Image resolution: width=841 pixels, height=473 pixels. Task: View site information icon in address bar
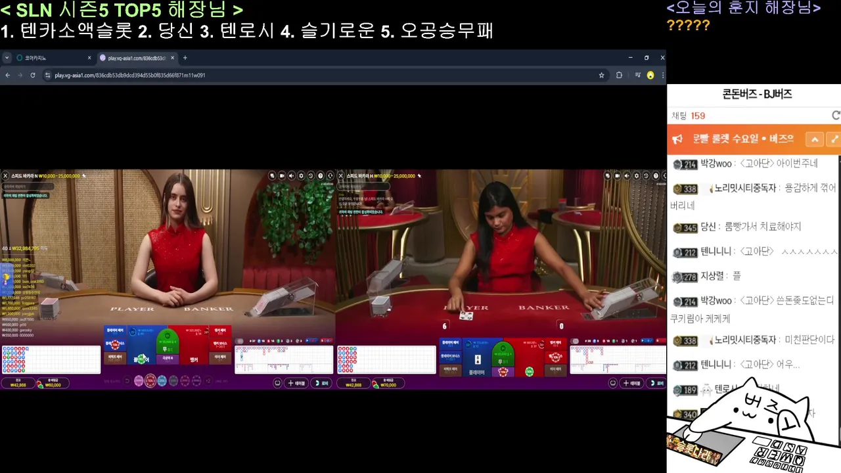pos(47,76)
